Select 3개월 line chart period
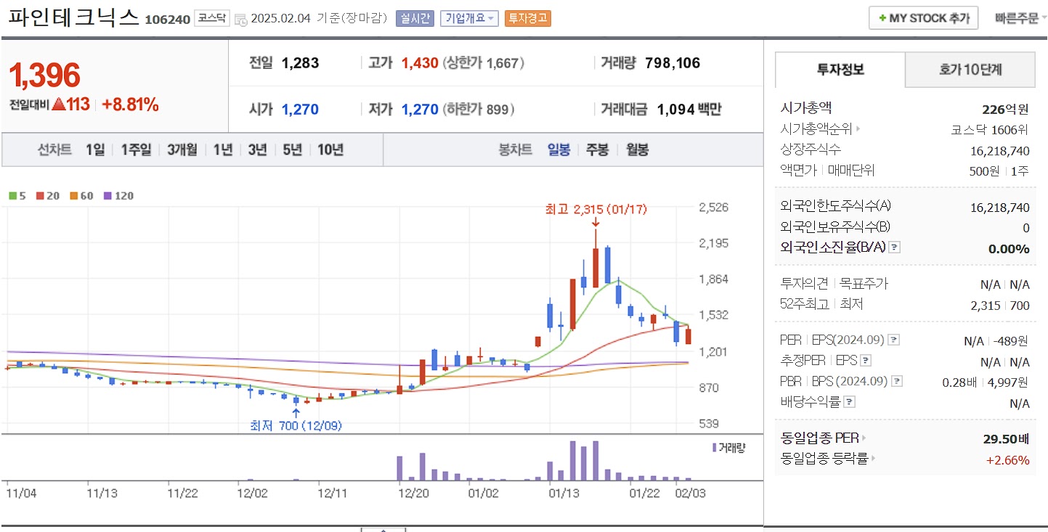The width and height of the screenshot is (1048, 532). tap(182, 150)
